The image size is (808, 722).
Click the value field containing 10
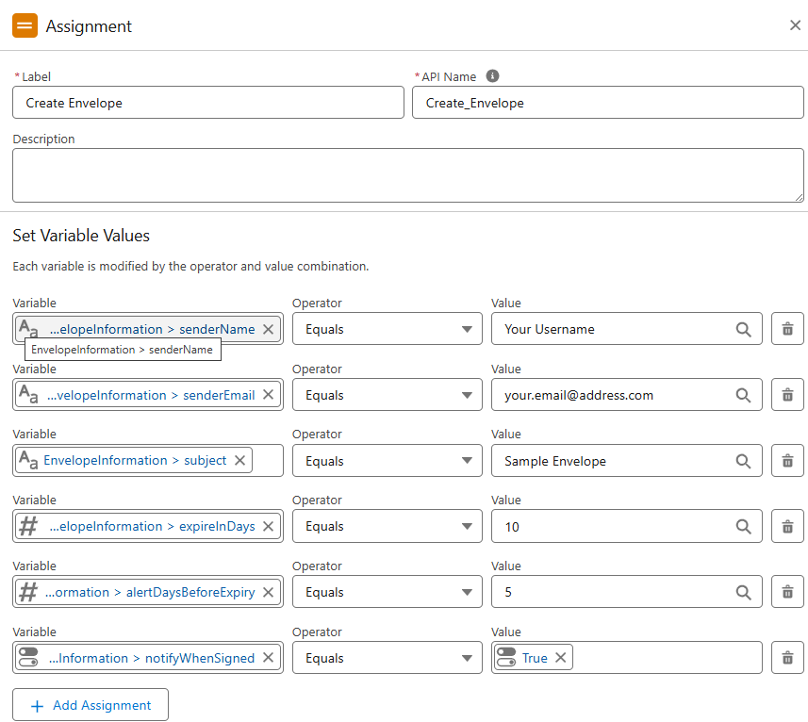[627, 526]
